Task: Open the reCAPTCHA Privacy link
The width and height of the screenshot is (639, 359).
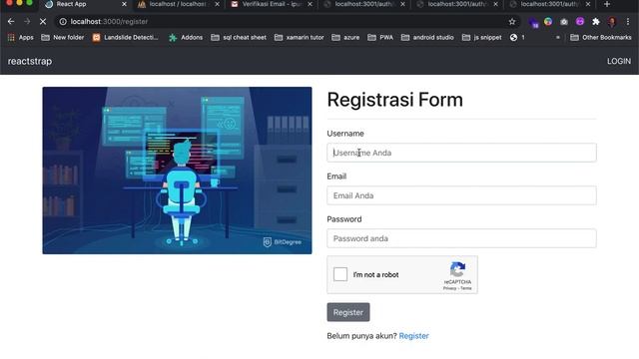Action: 449,288
